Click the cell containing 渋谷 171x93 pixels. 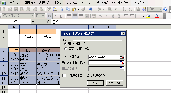(28, 69)
